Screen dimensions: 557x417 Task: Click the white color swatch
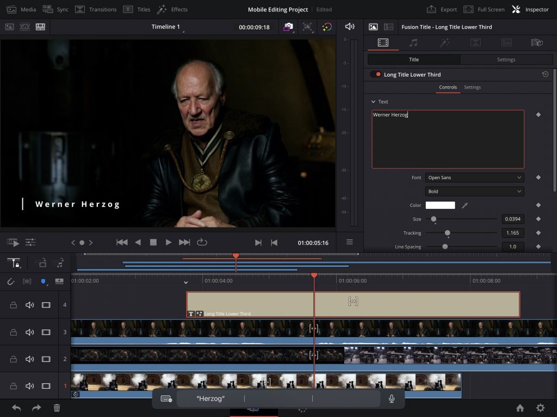(440, 205)
